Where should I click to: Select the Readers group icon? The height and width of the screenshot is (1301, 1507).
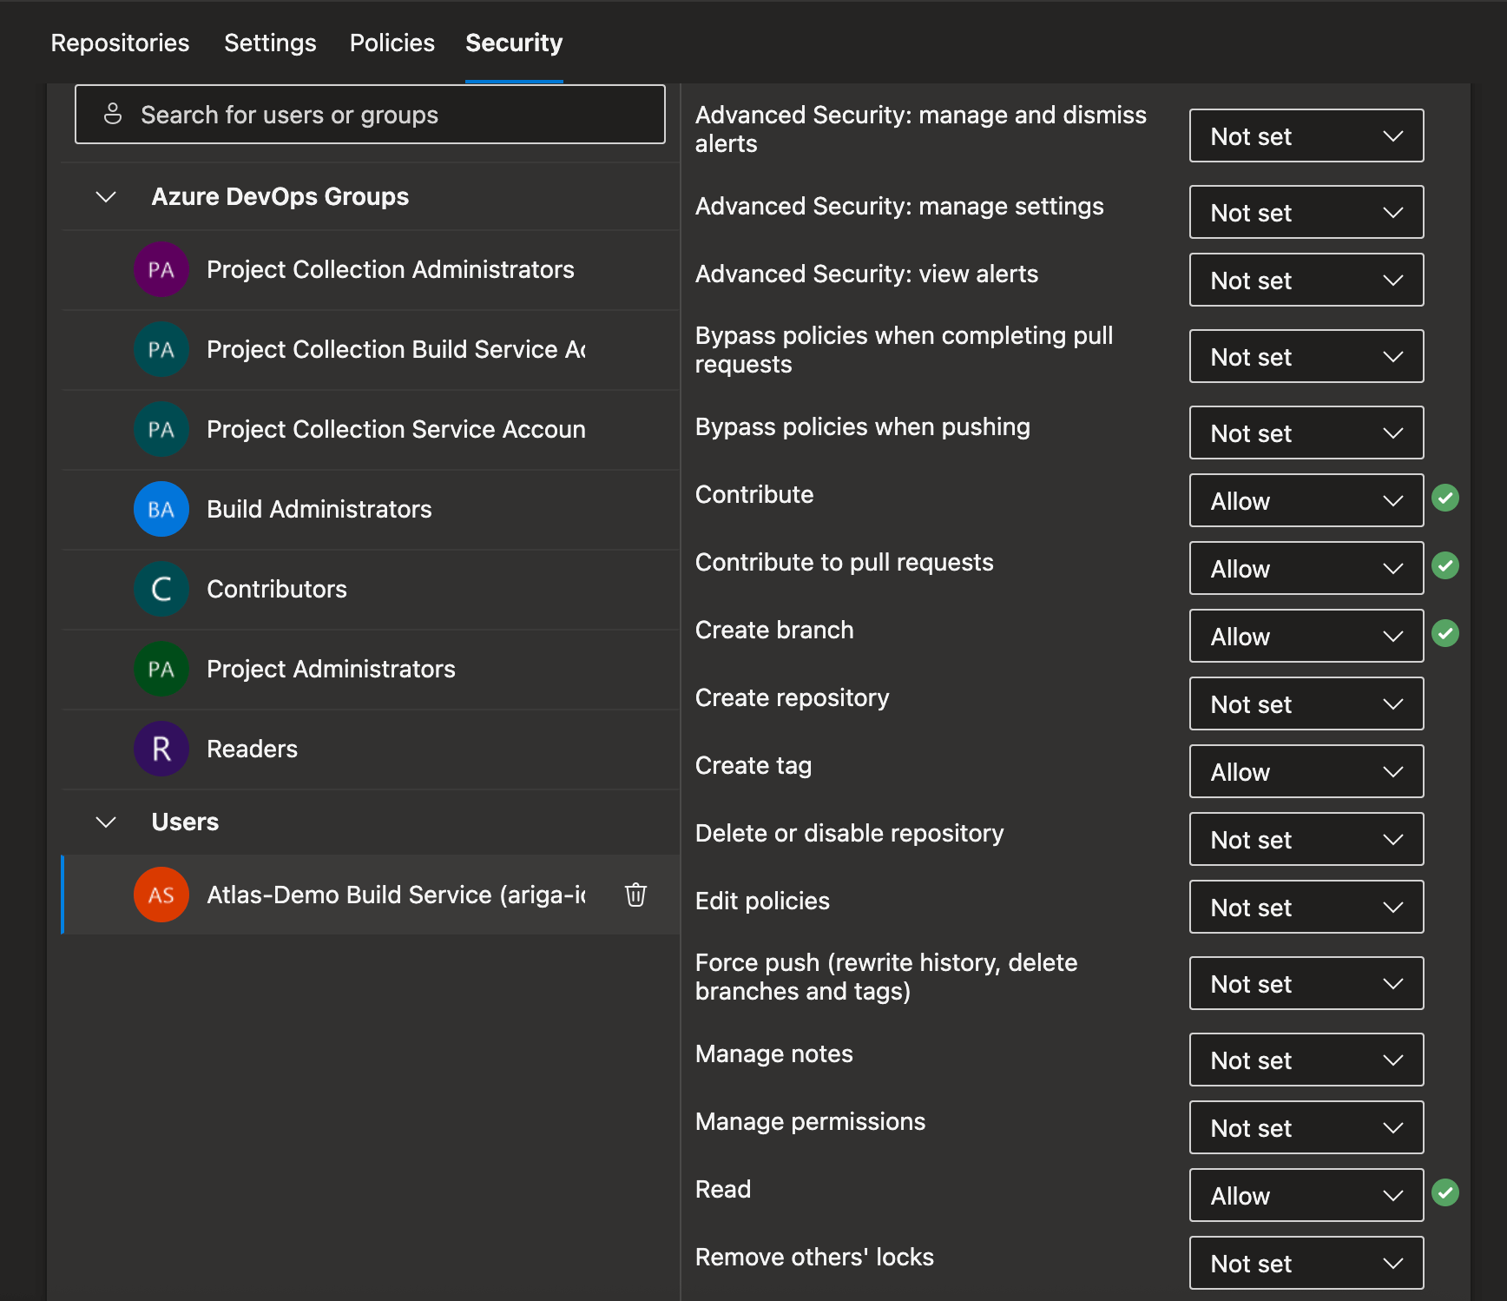pyautogui.click(x=161, y=748)
